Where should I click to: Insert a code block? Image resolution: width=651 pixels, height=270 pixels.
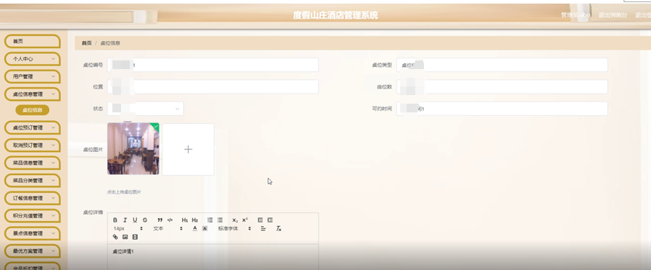tap(170, 220)
